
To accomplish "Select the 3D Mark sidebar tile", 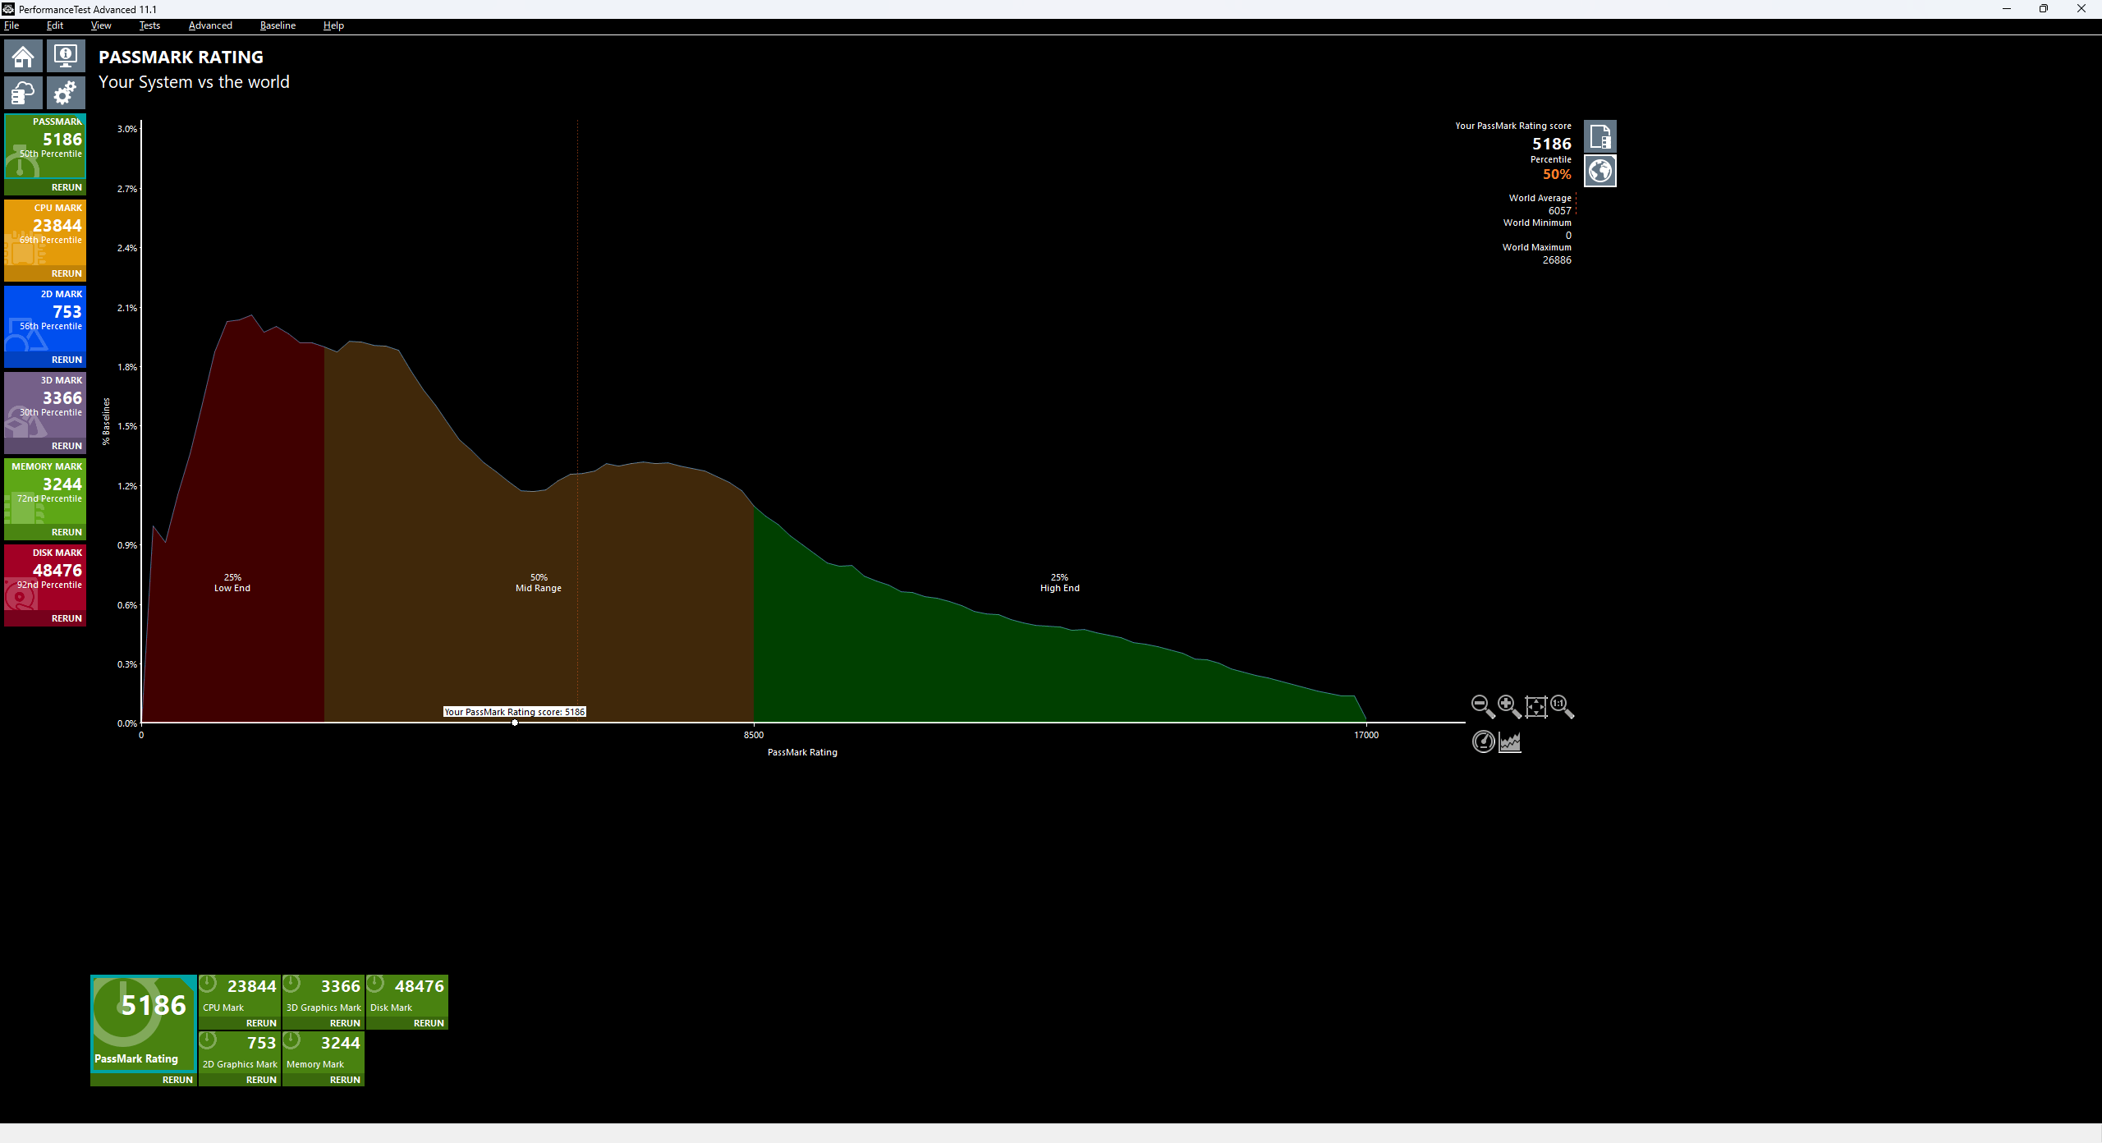I will pyautogui.click(x=45, y=402).
